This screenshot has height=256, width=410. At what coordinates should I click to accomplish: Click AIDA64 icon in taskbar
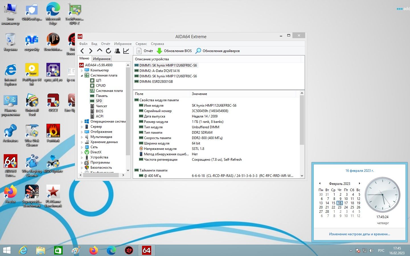(146, 250)
